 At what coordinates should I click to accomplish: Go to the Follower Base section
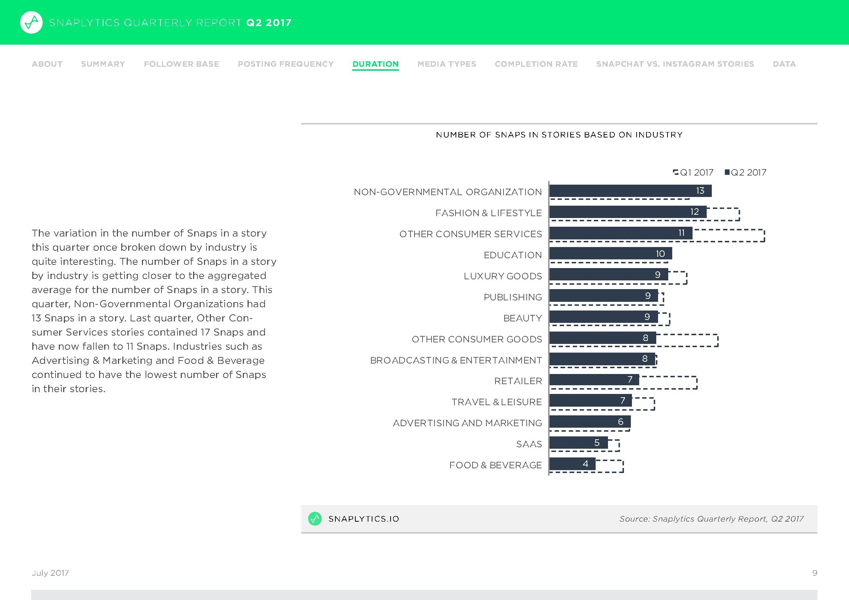pos(181,64)
